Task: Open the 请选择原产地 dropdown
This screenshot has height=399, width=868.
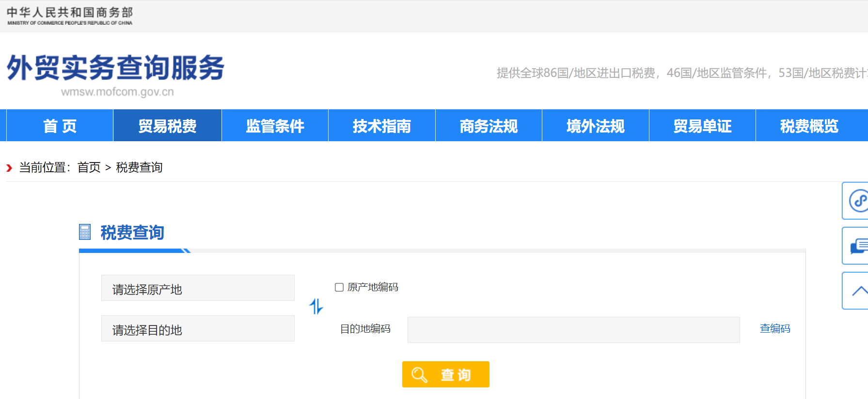Action: pos(198,288)
